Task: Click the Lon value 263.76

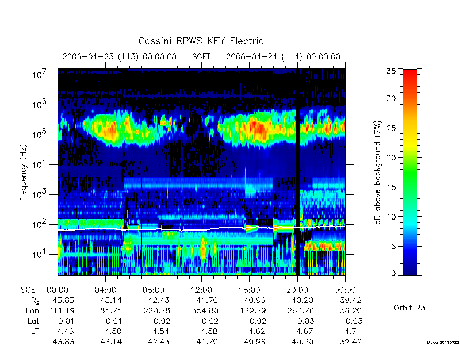Action: pos(301,310)
